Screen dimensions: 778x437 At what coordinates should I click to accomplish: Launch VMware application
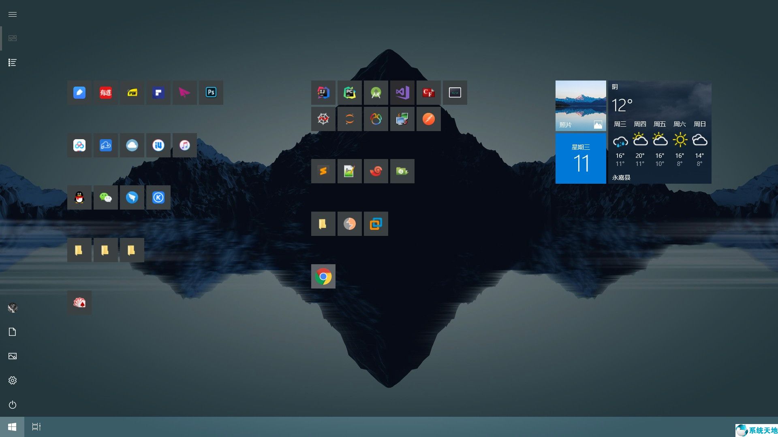[x=376, y=224]
